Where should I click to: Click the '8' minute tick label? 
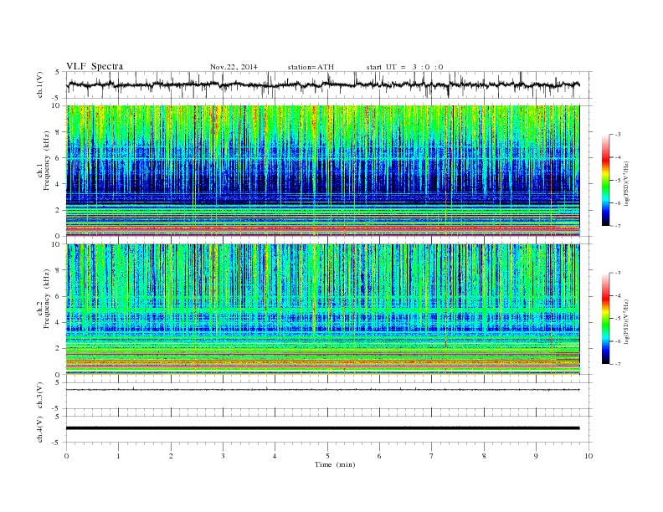(x=484, y=456)
